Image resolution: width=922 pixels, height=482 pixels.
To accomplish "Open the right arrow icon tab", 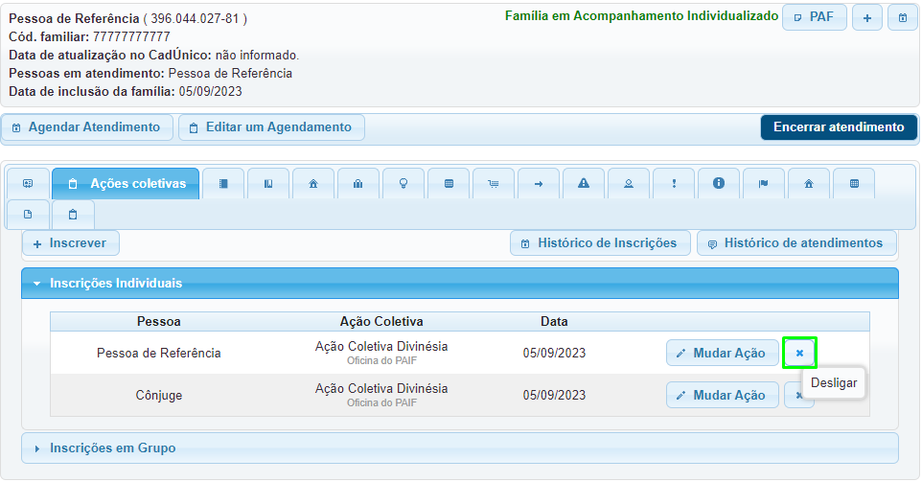I will [539, 184].
